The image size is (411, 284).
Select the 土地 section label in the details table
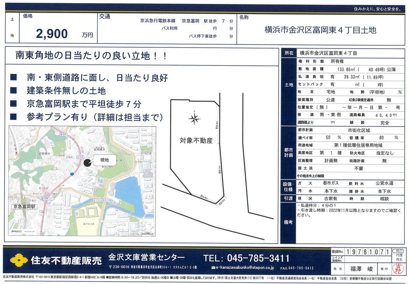click(288, 85)
